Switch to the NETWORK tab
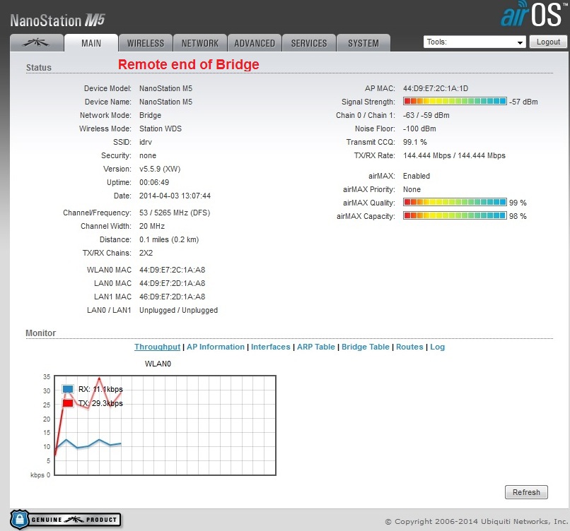This screenshot has width=570, height=531. [x=200, y=43]
